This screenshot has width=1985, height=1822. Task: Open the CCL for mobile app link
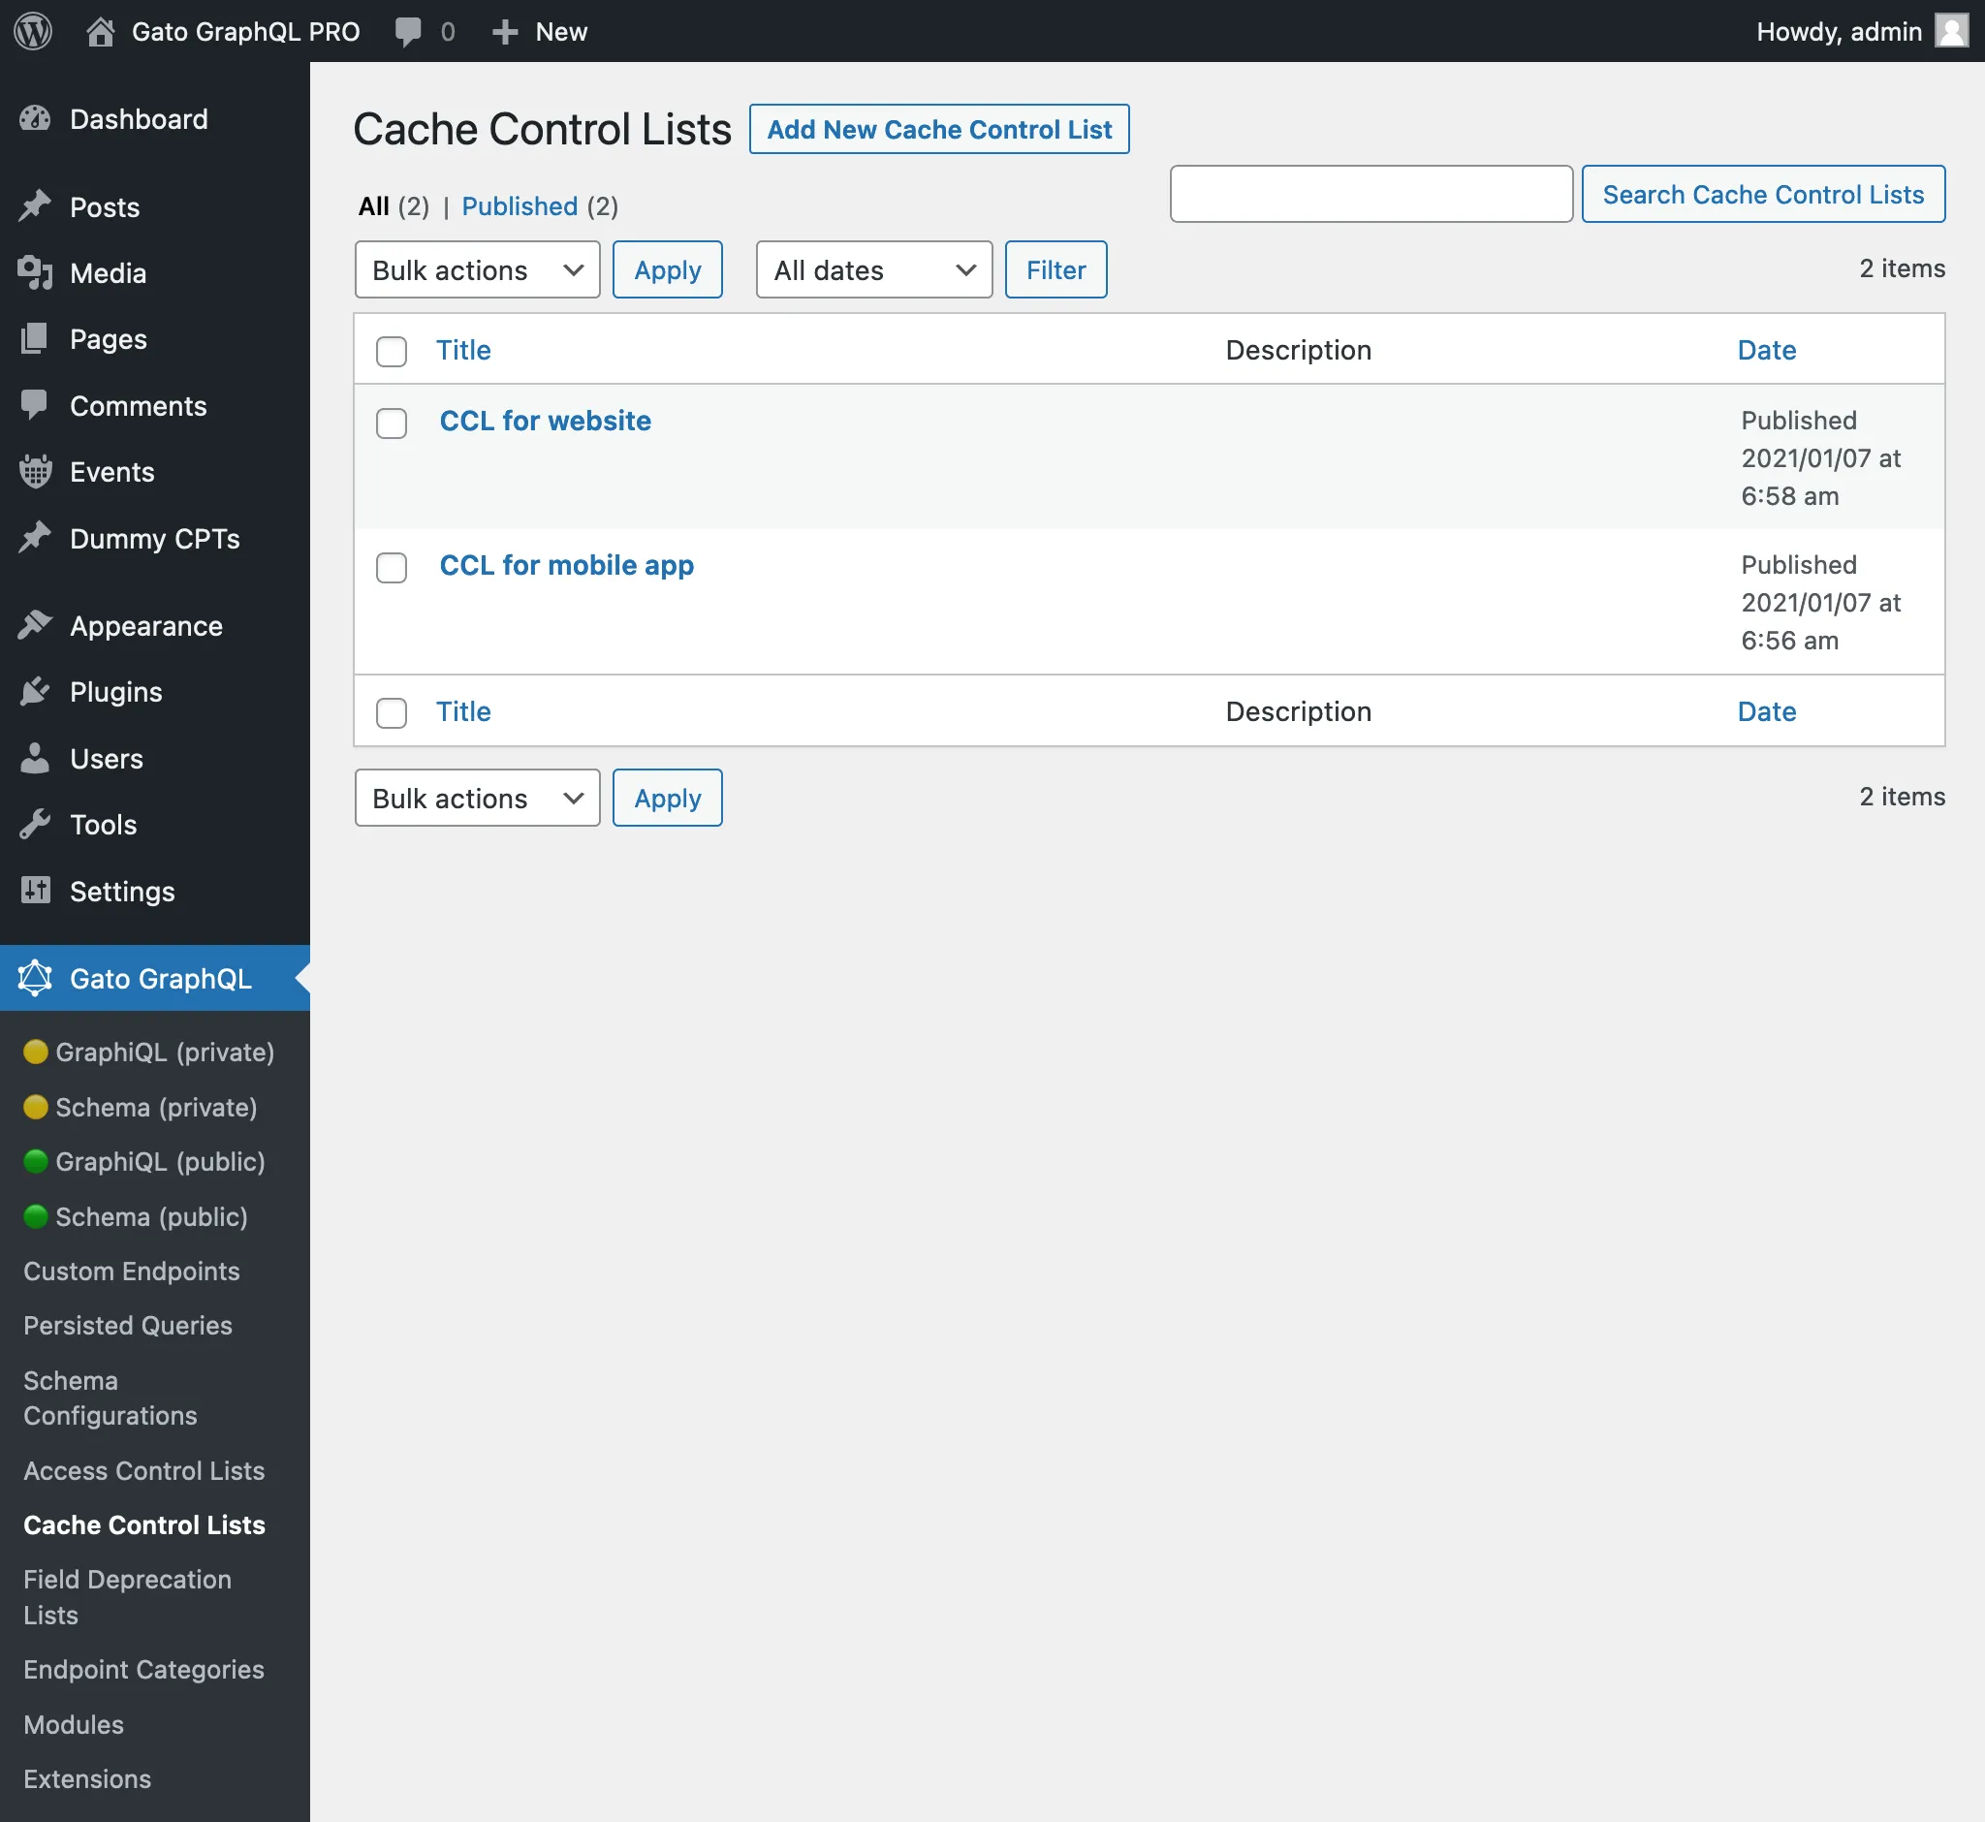point(566,565)
